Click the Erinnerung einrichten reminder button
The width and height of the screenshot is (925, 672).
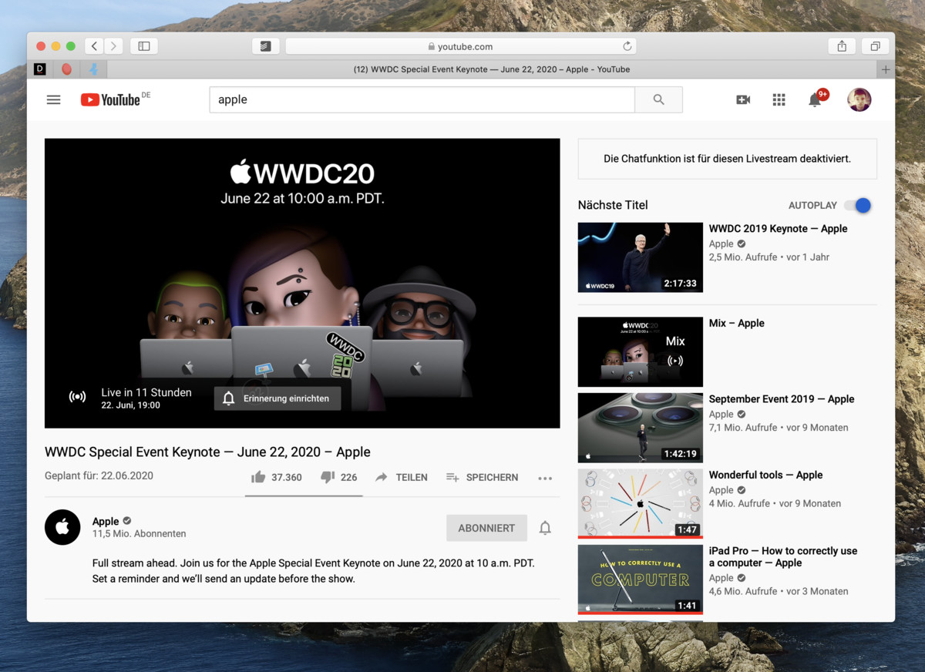coord(277,398)
